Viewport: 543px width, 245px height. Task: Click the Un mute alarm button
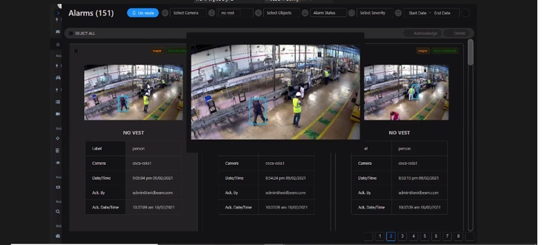click(143, 13)
